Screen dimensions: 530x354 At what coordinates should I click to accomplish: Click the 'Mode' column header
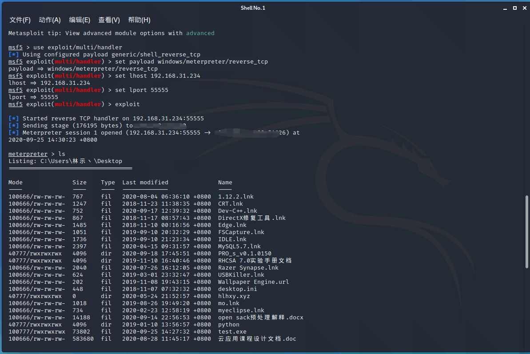[x=16, y=182]
